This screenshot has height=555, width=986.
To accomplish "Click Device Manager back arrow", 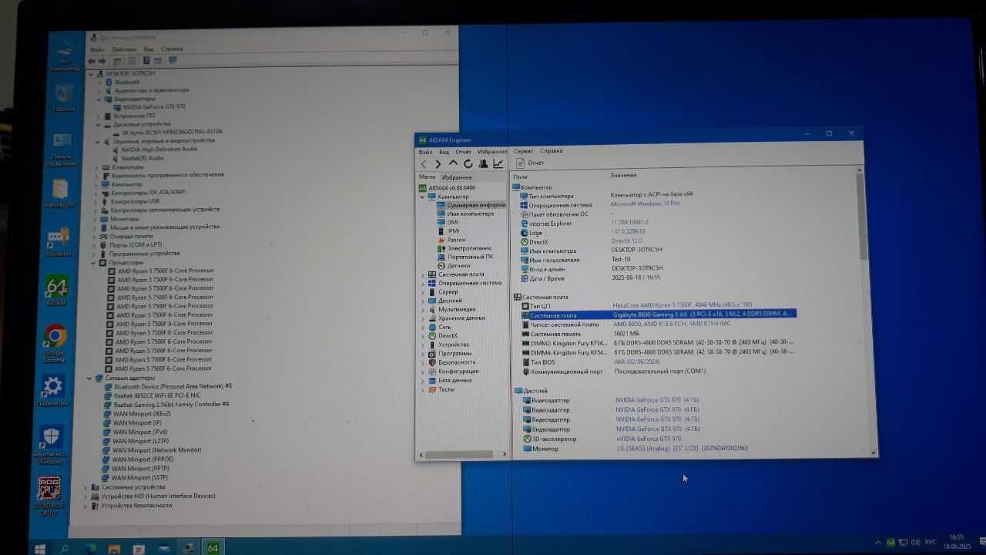I will (x=92, y=61).
